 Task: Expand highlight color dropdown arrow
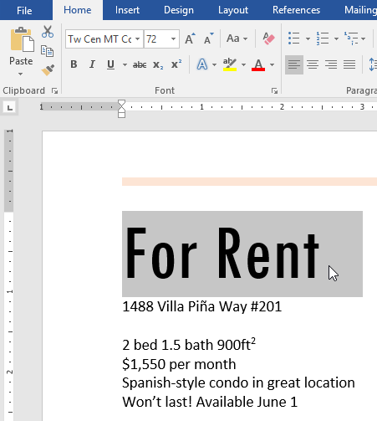(243, 64)
